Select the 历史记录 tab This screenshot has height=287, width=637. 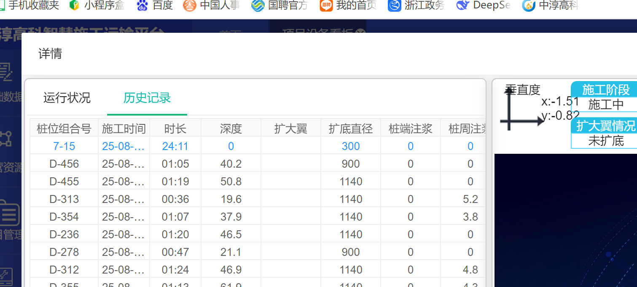pyautogui.click(x=147, y=98)
